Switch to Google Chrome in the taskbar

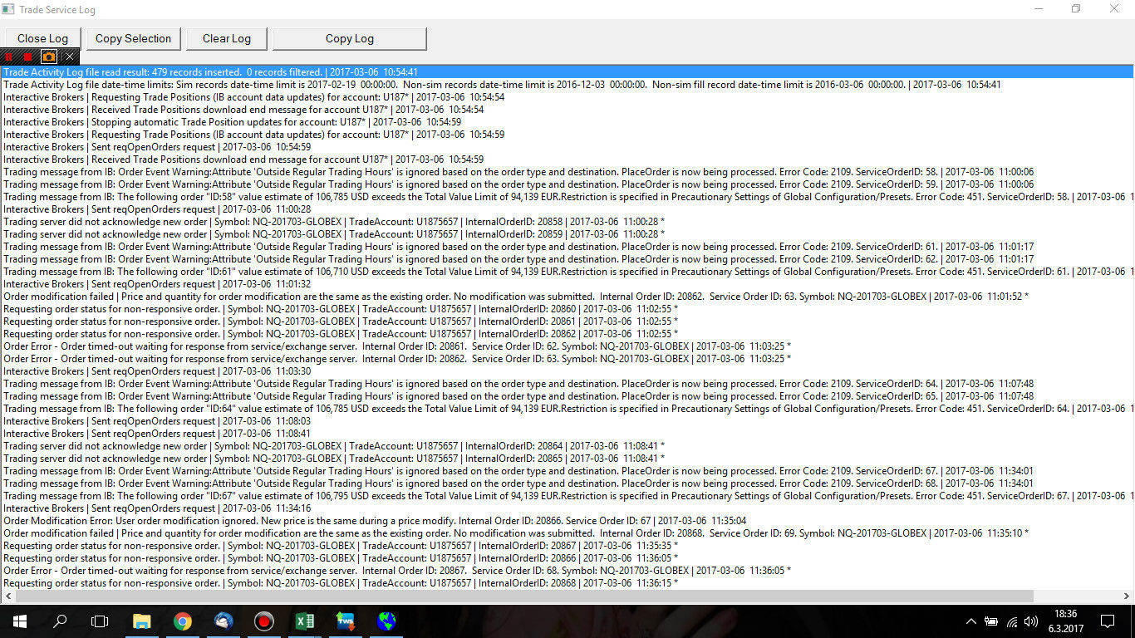pyautogui.click(x=183, y=621)
